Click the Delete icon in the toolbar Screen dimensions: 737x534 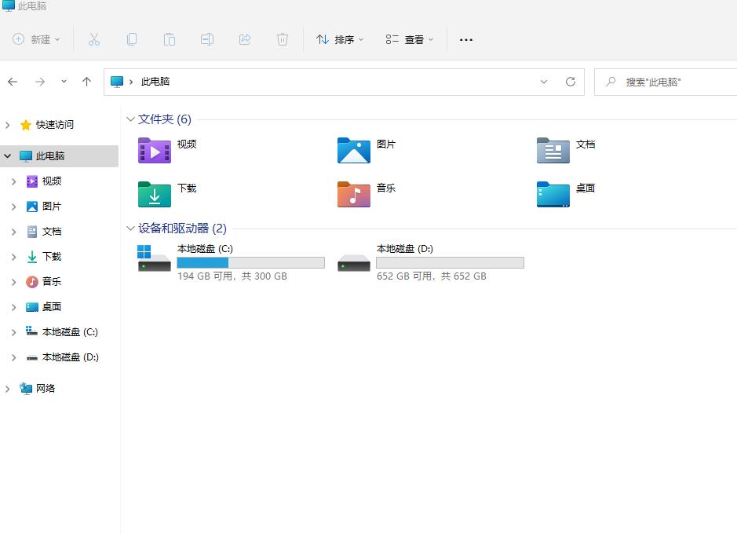coord(282,39)
